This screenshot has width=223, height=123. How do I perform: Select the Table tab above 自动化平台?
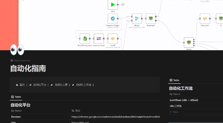click(16, 97)
